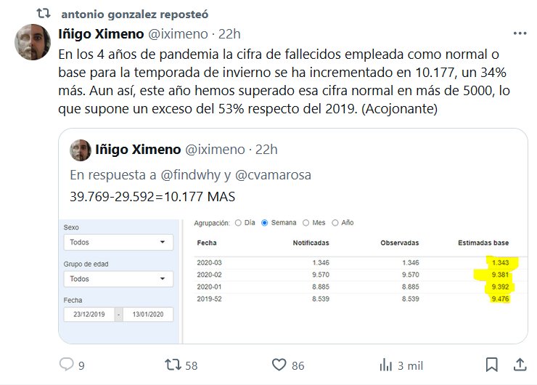Open view analytics bar chart icon

pyautogui.click(x=386, y=365)
